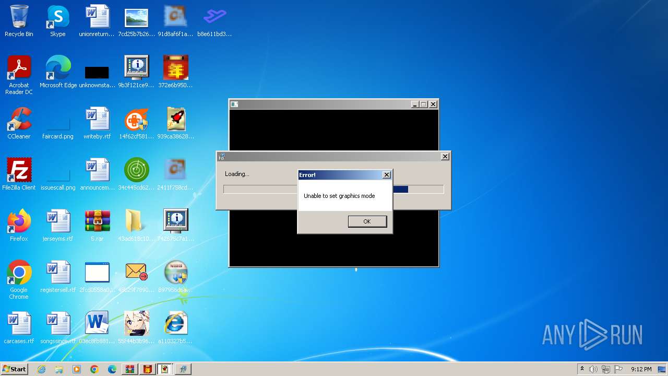
Task: Select the CCleaner desktop shortcut
Action: [19, 124]
